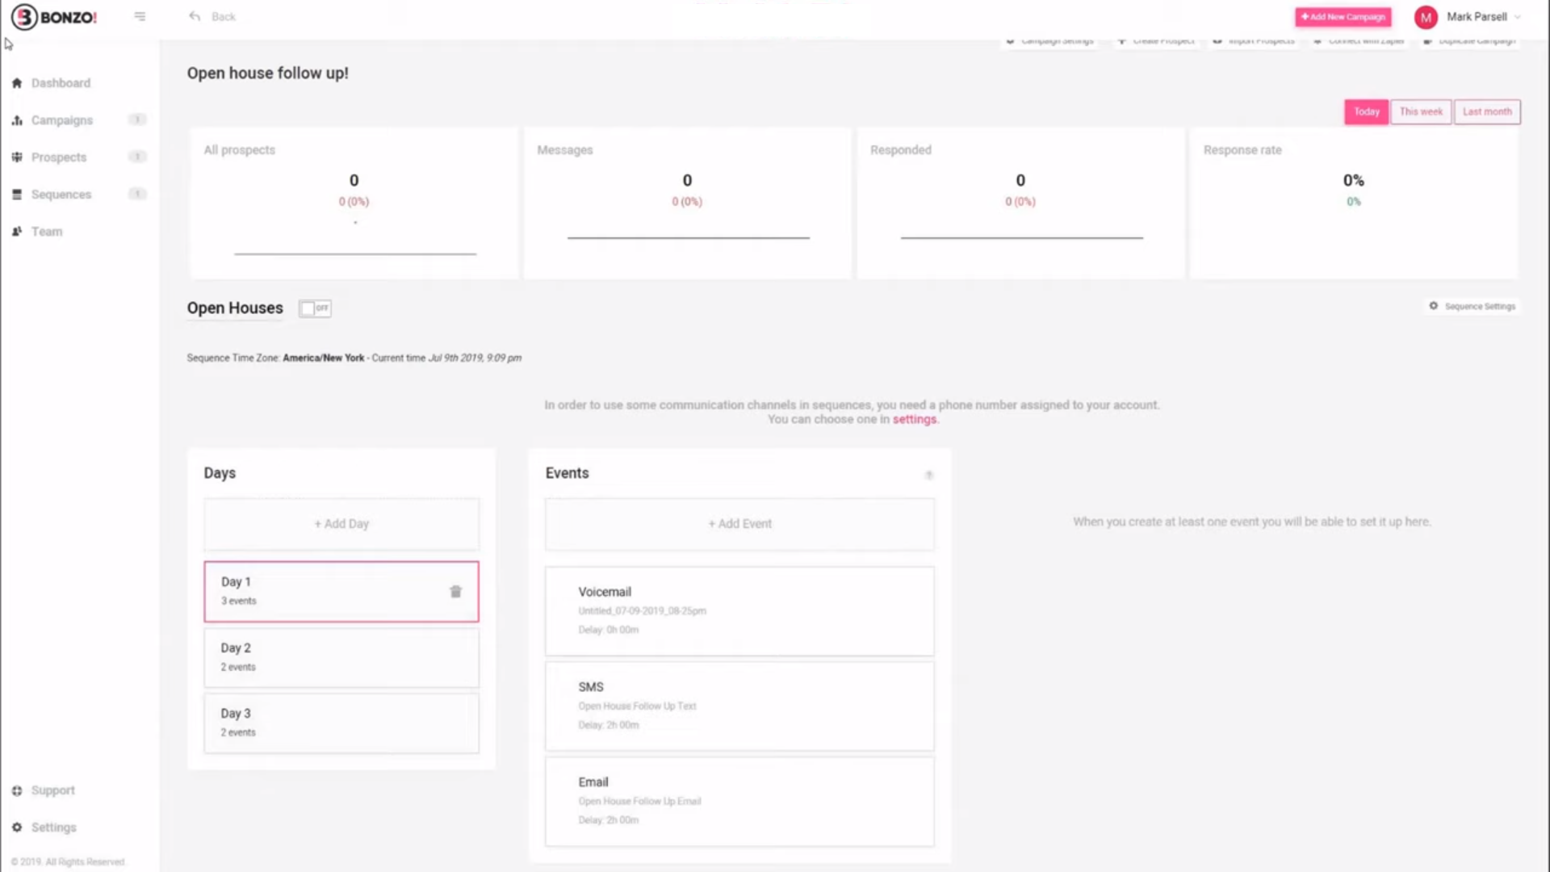
Task: Navigate to the Dashboard section
Action: tap(61, 82)
